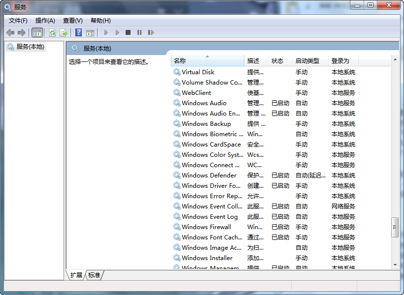Click the gear icon beside Virtual Disk
Image resolution: width=404 pixels, height=295 pixels.
point(176,72)
